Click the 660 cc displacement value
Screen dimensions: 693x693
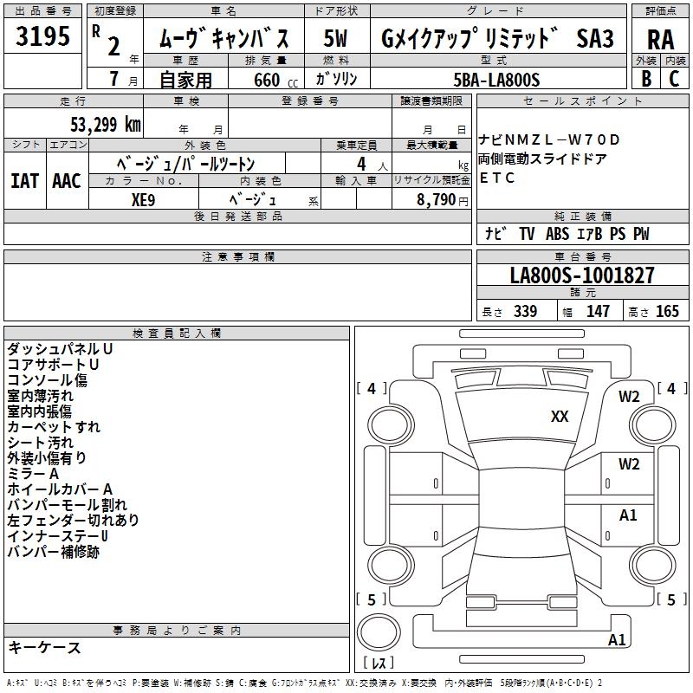click(x=264, y=79)
